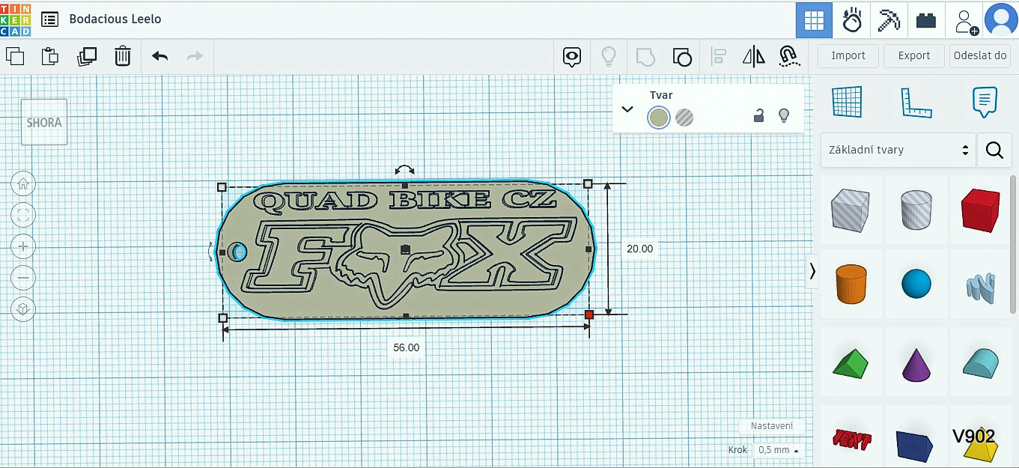The height and width of the screenshot is (468, 1019).
Task: Open the Krok 0,5 mm snap dropdown
Action: point(778,450)
